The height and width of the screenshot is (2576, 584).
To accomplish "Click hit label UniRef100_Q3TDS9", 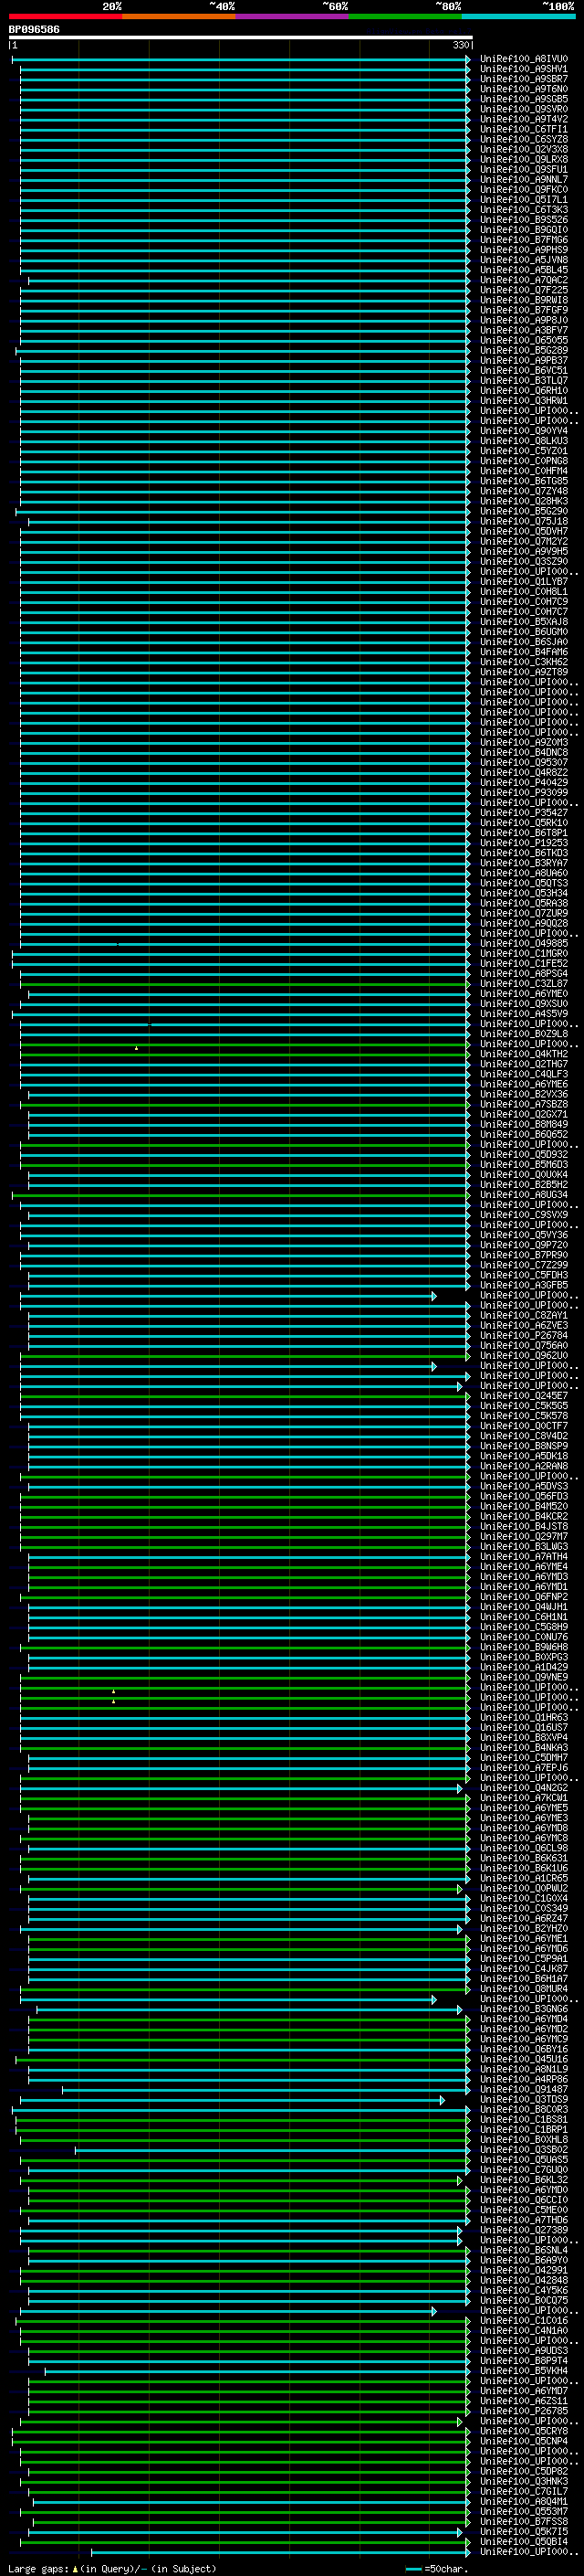I will point(524,2099).
